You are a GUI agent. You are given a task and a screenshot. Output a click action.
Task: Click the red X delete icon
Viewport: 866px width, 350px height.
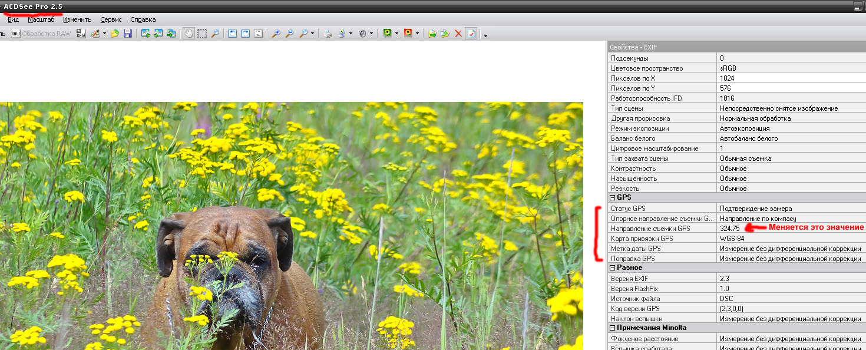(458, 34)
